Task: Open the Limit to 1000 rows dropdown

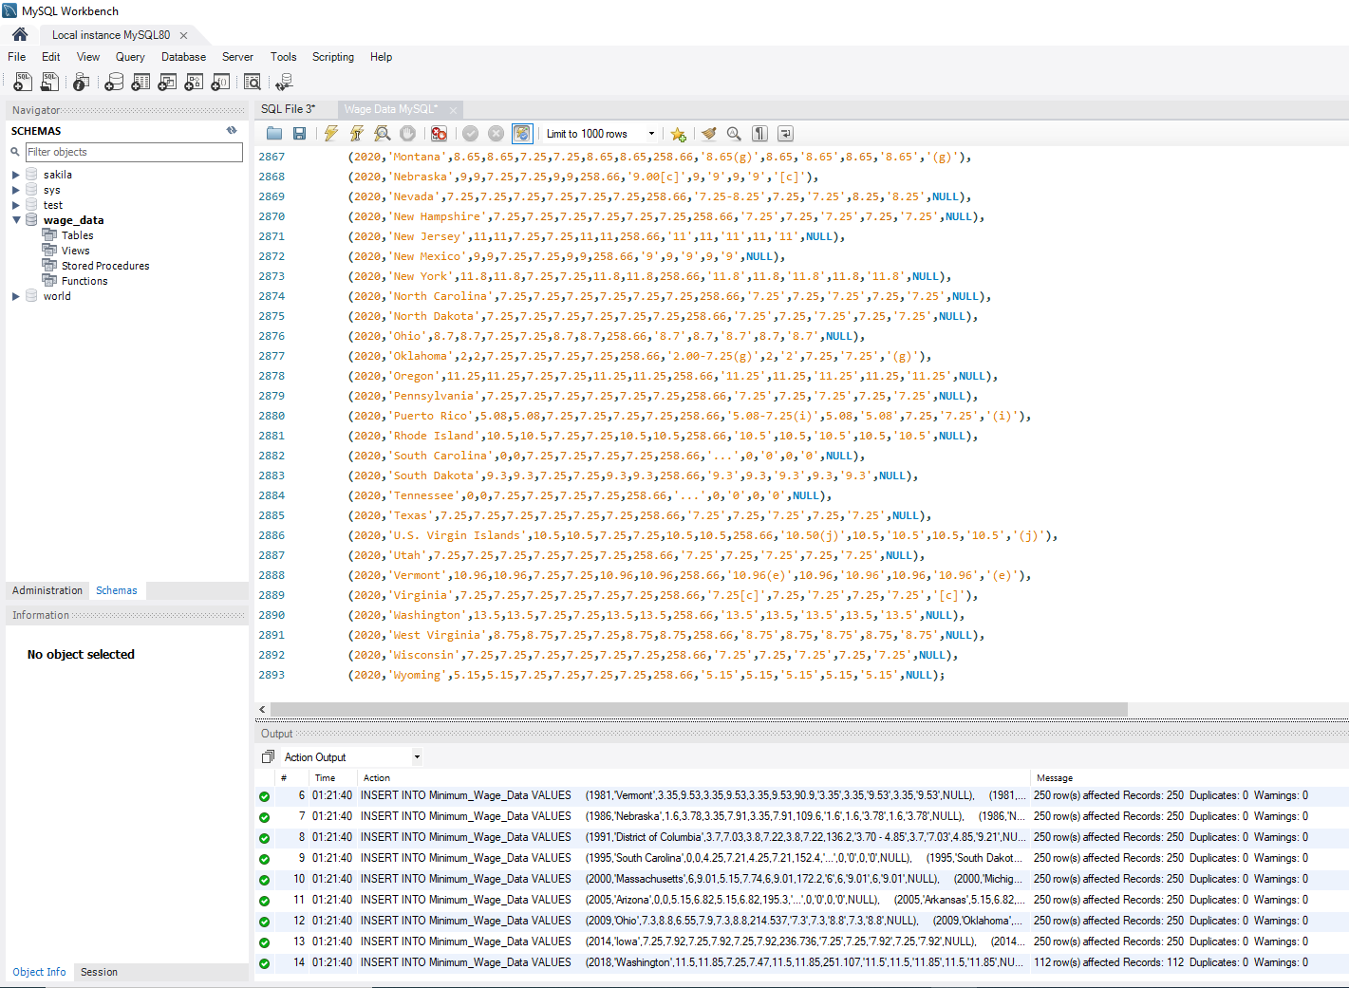Action: 651,134
